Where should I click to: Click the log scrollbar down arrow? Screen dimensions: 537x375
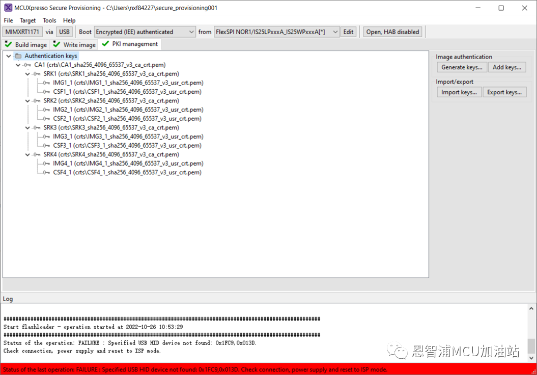(x=531, y=358)
